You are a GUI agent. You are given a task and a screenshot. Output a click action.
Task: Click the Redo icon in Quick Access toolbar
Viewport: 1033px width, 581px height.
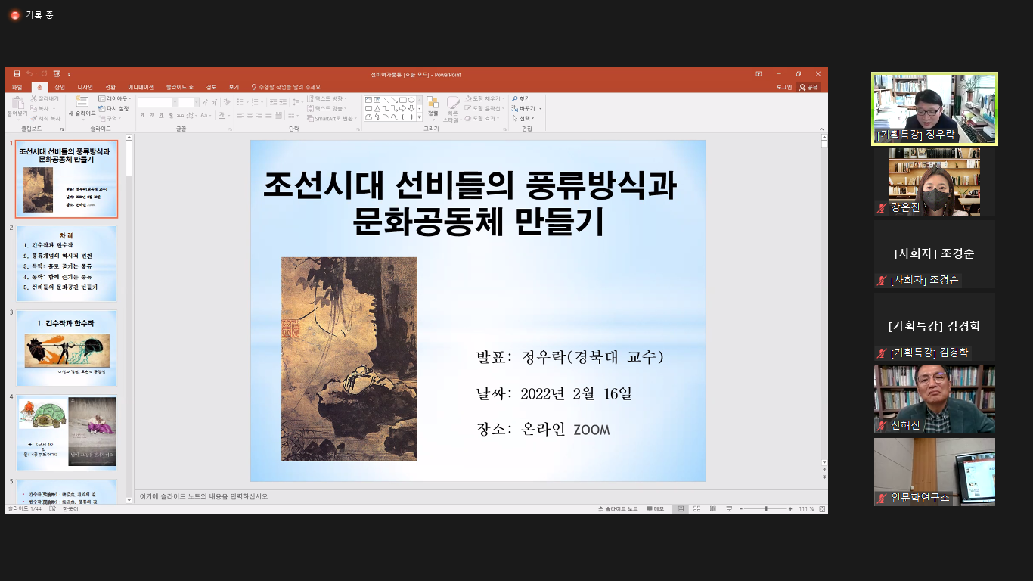point(44,73)
